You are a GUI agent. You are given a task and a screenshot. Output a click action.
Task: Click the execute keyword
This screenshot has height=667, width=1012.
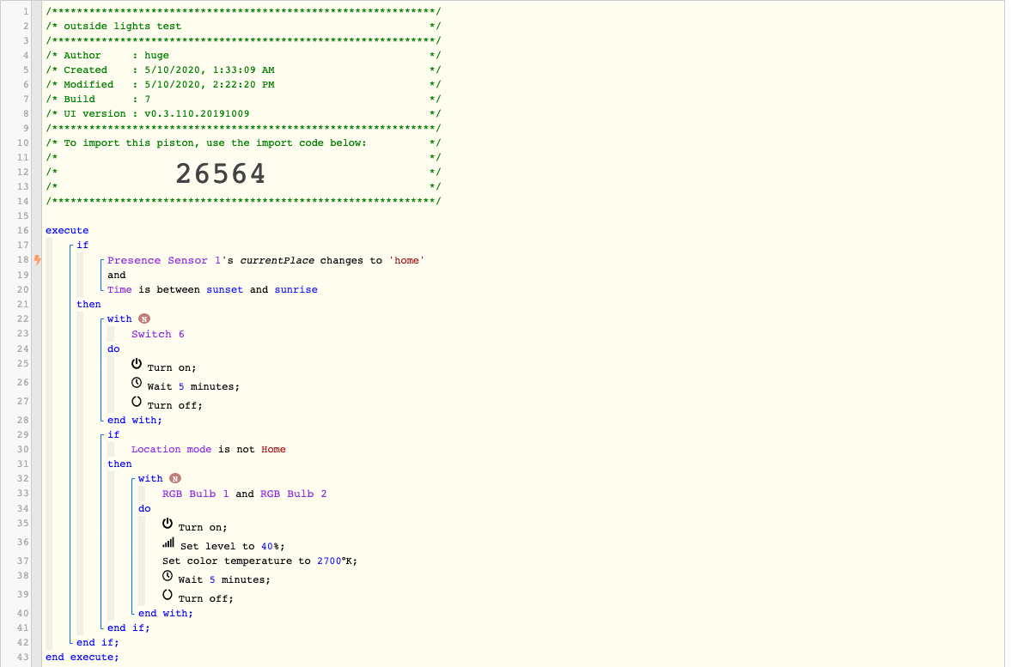(67, 230)
